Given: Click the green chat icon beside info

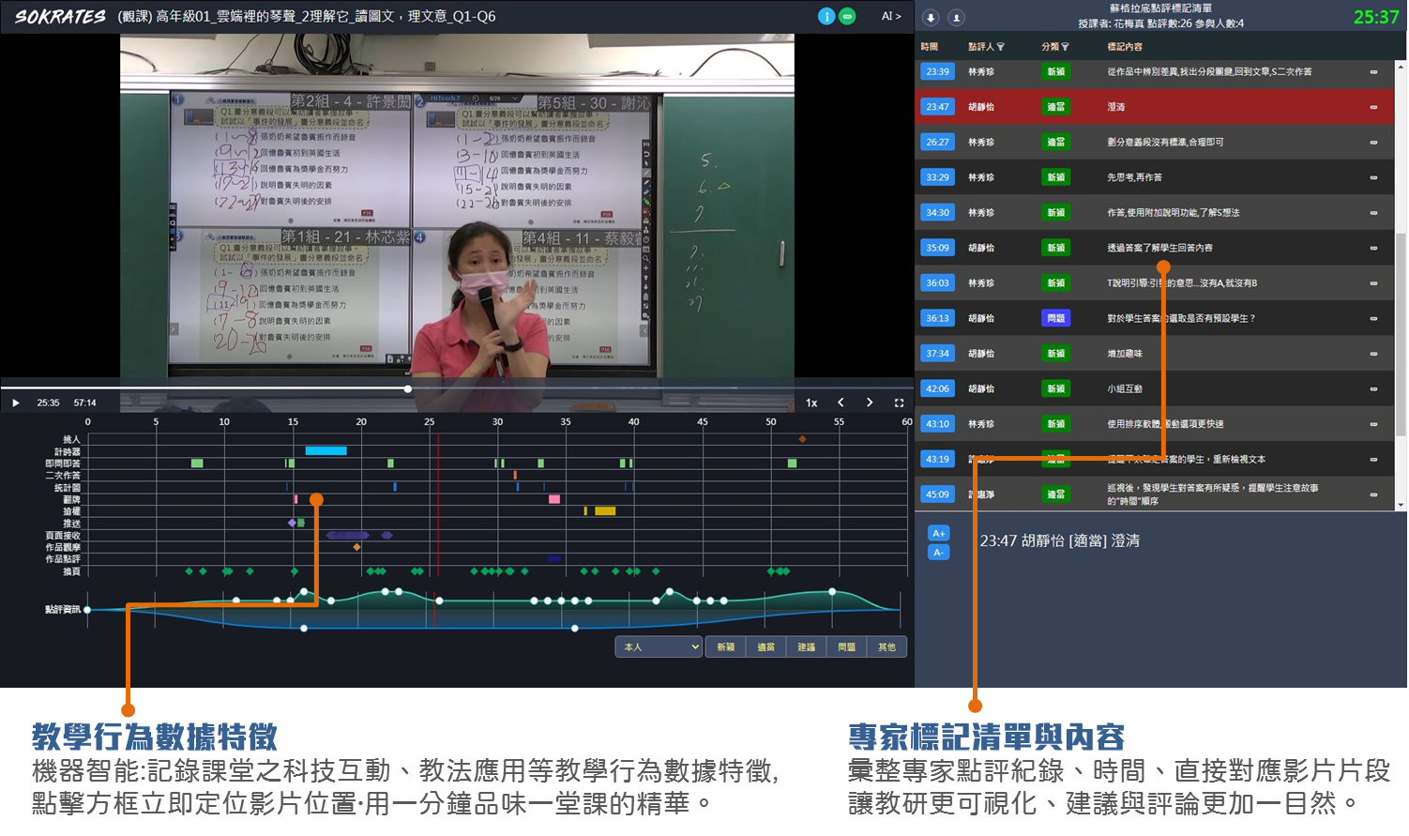Looking at the screenshot, I should point(847,16).
